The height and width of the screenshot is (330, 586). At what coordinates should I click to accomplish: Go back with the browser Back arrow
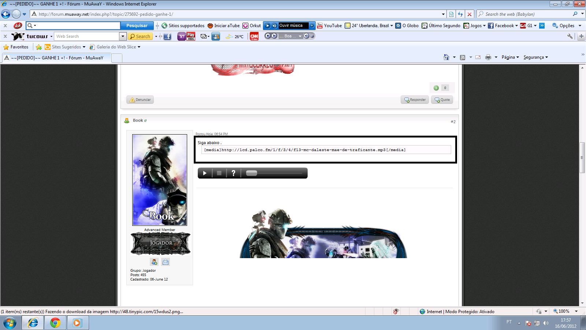pos(6,14)
